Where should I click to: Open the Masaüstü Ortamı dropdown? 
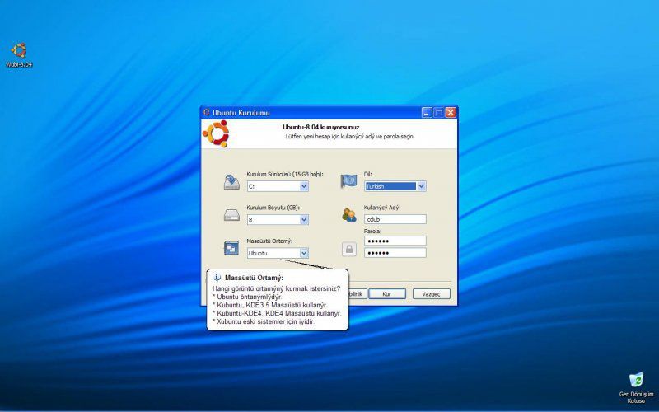click(304, 253)
